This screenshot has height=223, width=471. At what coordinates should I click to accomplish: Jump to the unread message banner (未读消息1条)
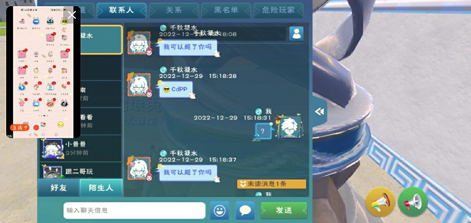[x=271, y=184]
